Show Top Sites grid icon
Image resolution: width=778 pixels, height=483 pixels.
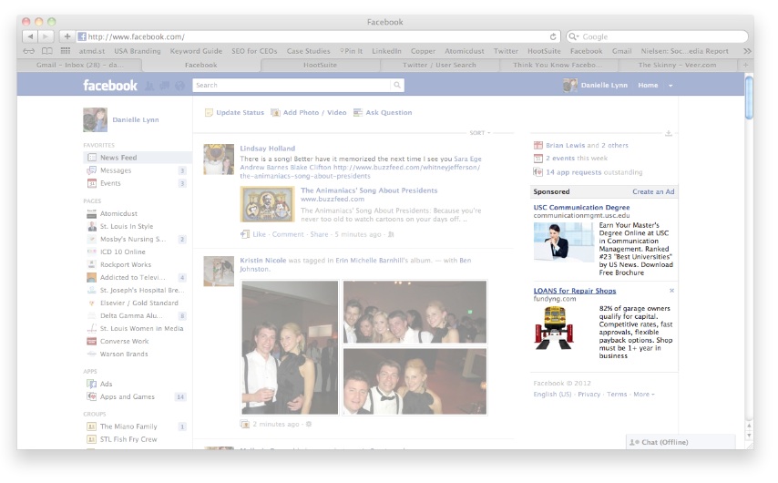[66, 51]
